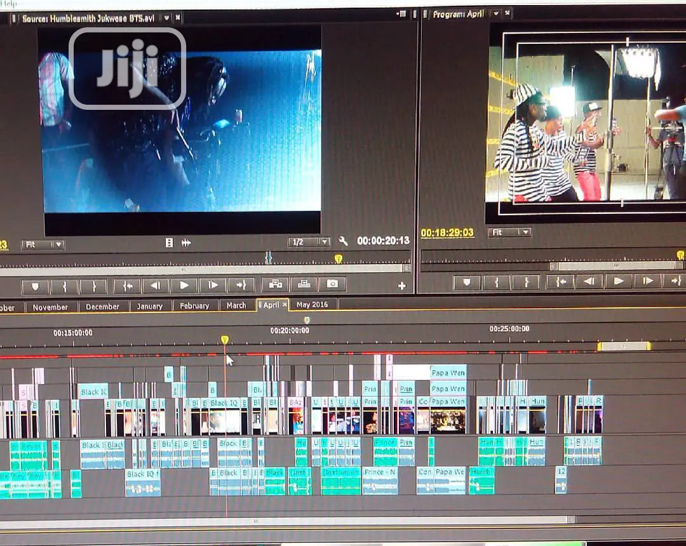
Task: Close the Source monitor clip
Action: (x=178, y=18)
